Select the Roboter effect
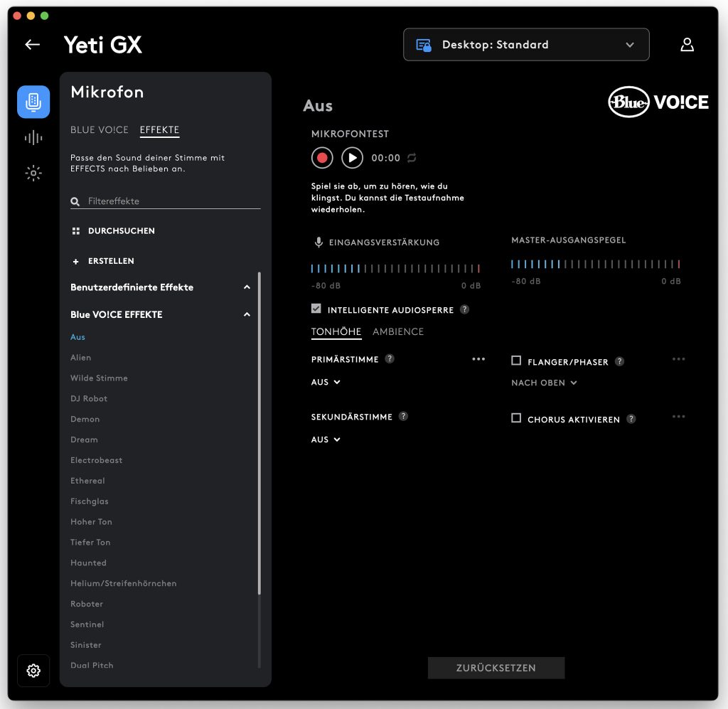The height and width of the screenshot is (709, 728). [x=87, y=604]
